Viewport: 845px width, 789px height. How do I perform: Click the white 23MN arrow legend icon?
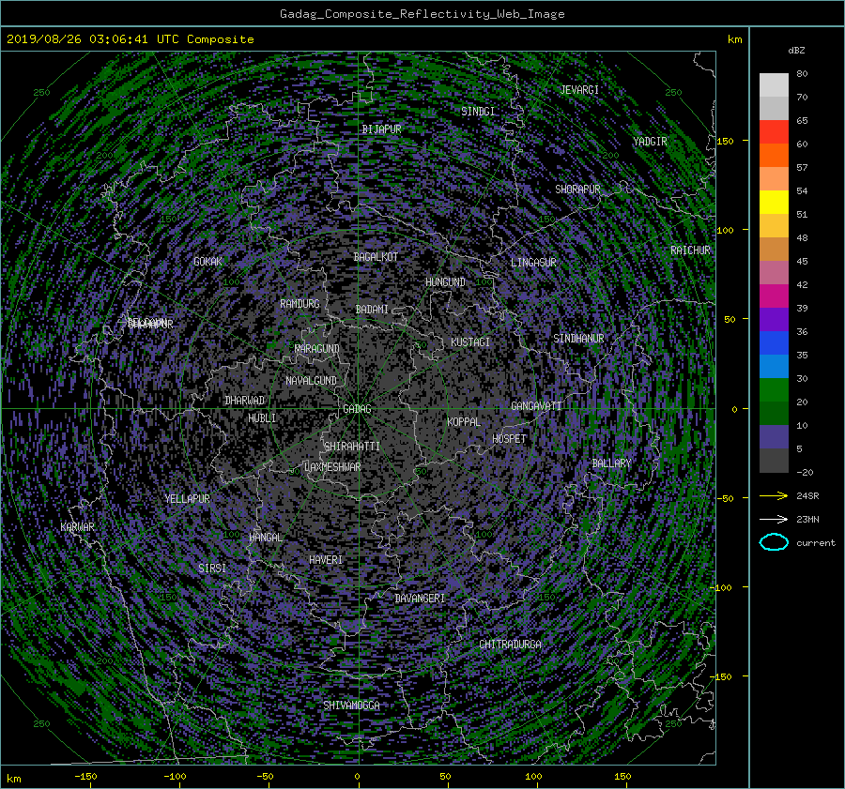click(x=774, y=519)
